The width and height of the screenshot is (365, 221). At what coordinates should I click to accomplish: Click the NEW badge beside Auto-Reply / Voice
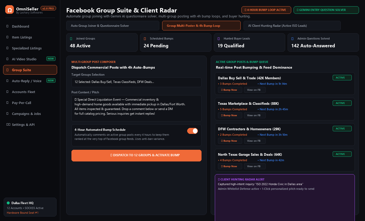51,81
